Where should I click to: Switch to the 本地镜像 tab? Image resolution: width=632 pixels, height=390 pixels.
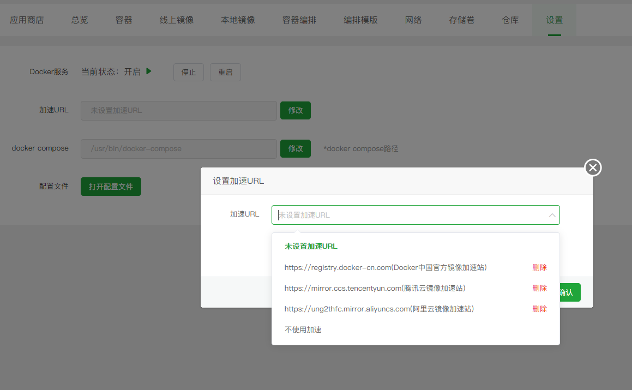pyautogui.click(x=238, y=20)
